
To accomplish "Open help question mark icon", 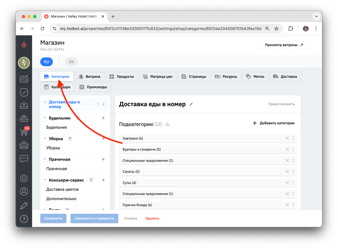I will point(24,219).
